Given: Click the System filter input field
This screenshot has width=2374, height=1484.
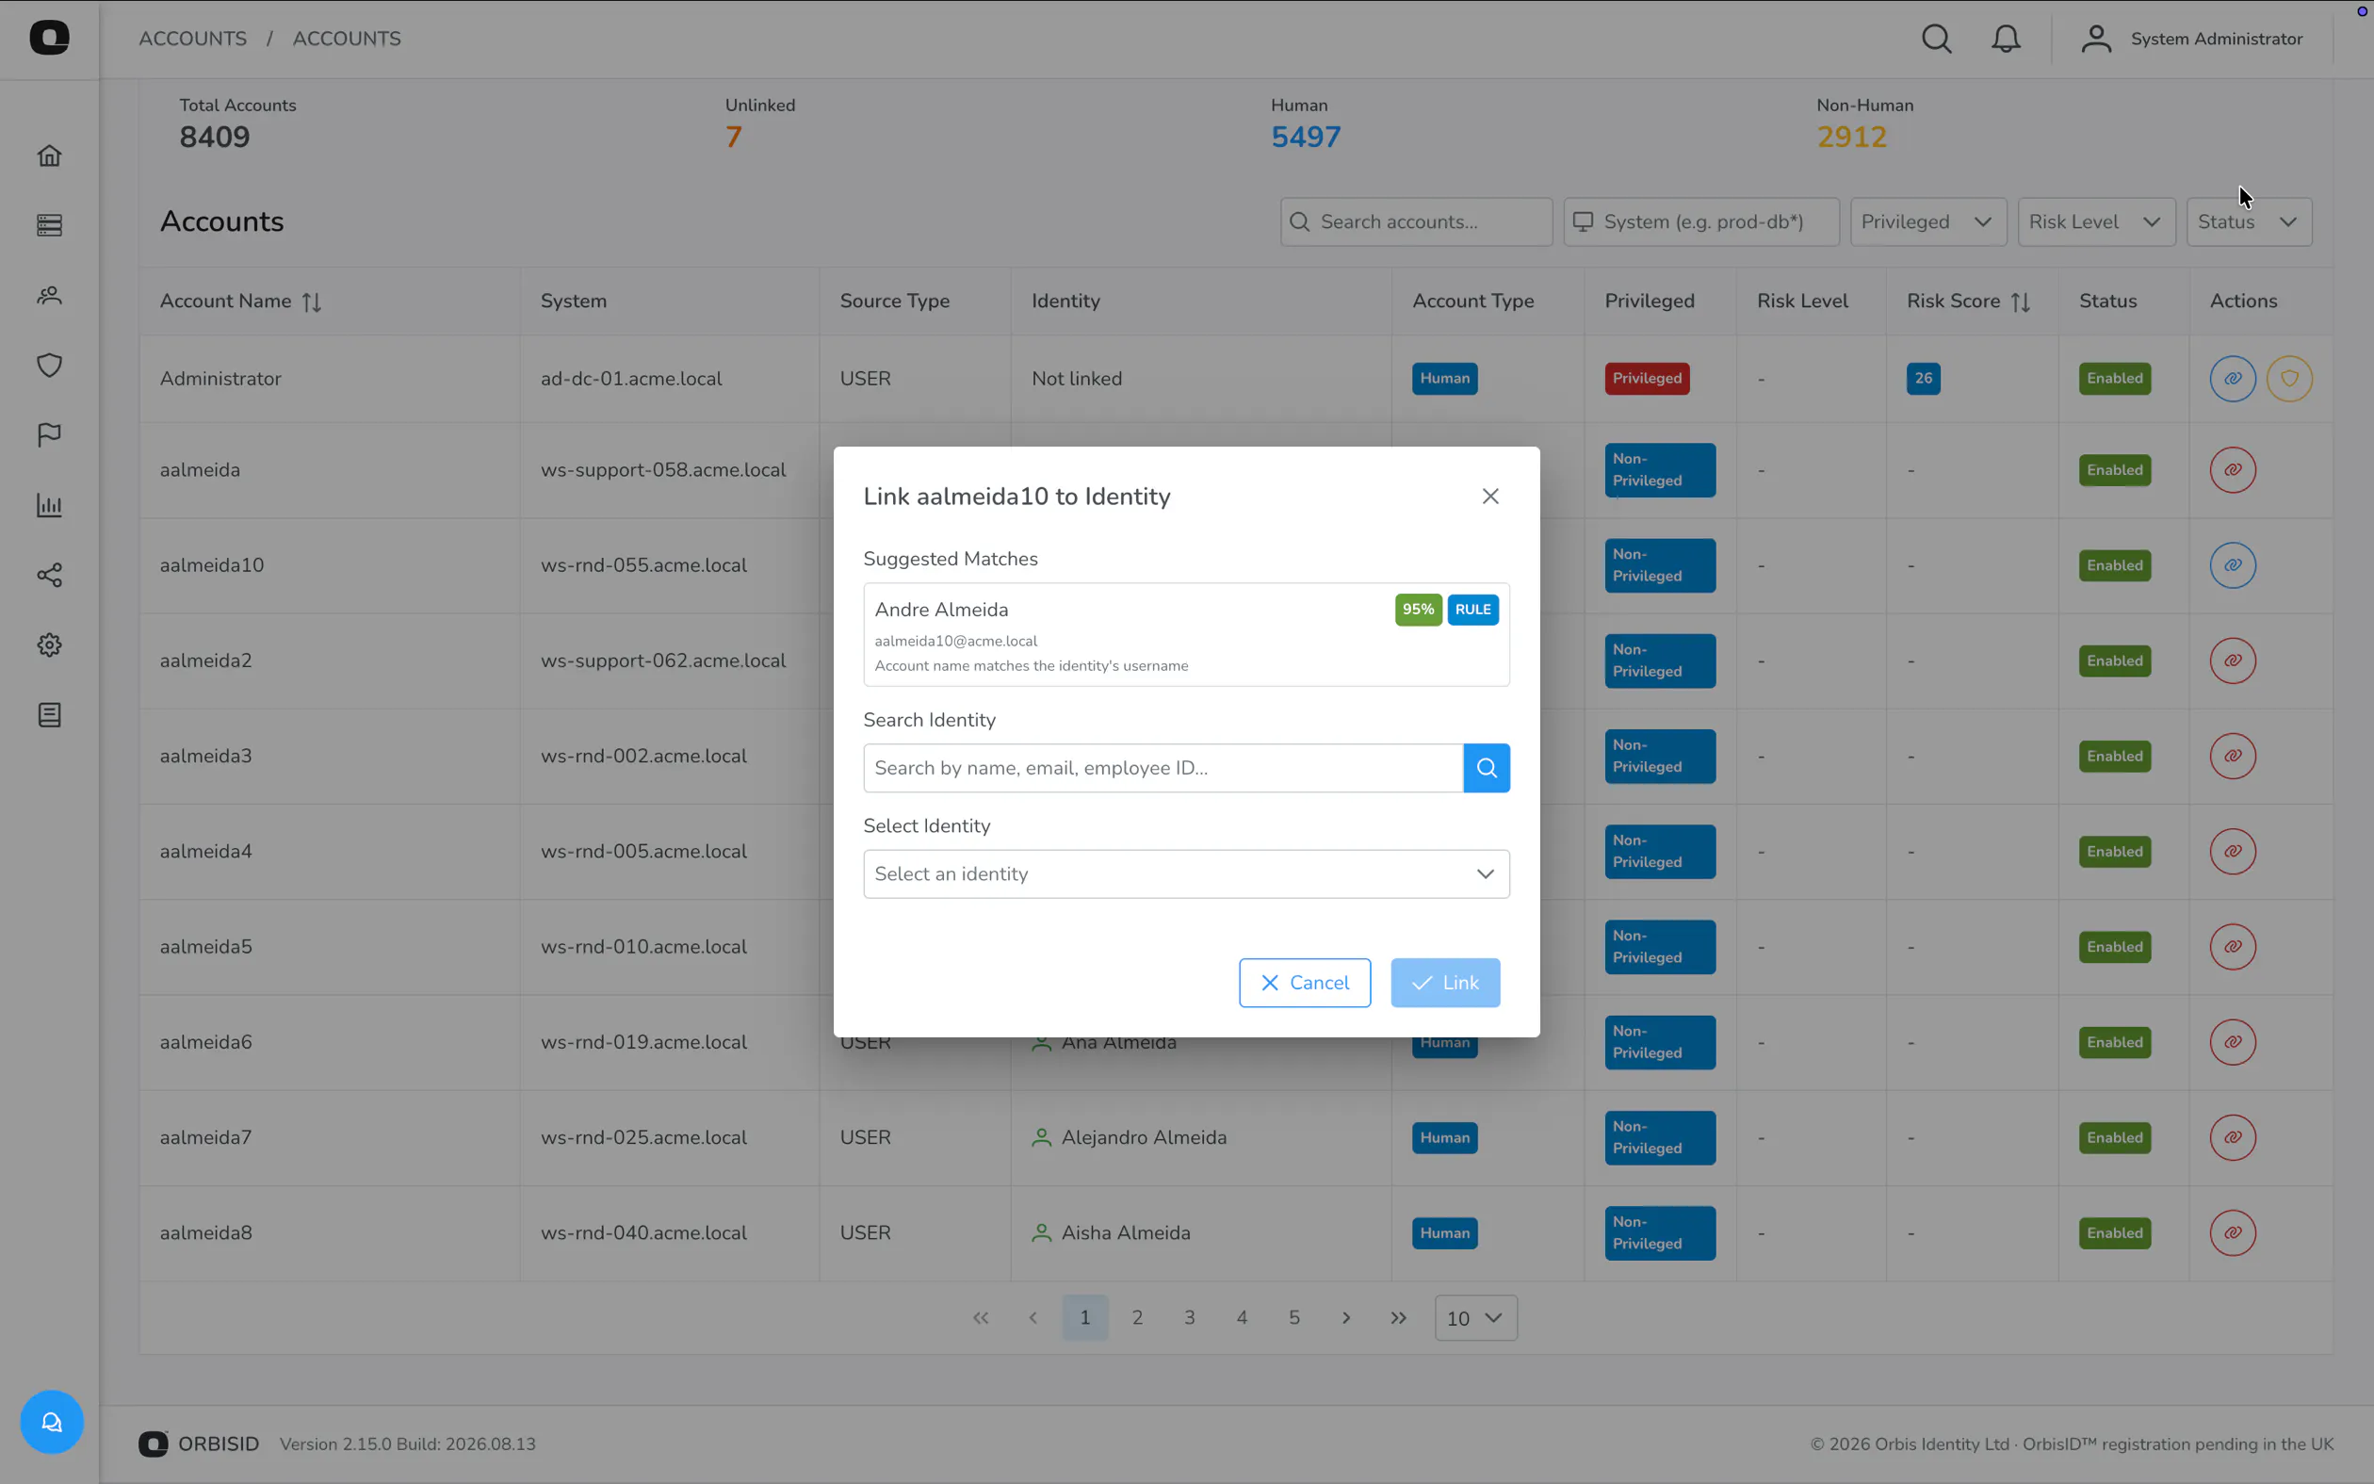Looking at the screenshot, I should click(1701, 221).
